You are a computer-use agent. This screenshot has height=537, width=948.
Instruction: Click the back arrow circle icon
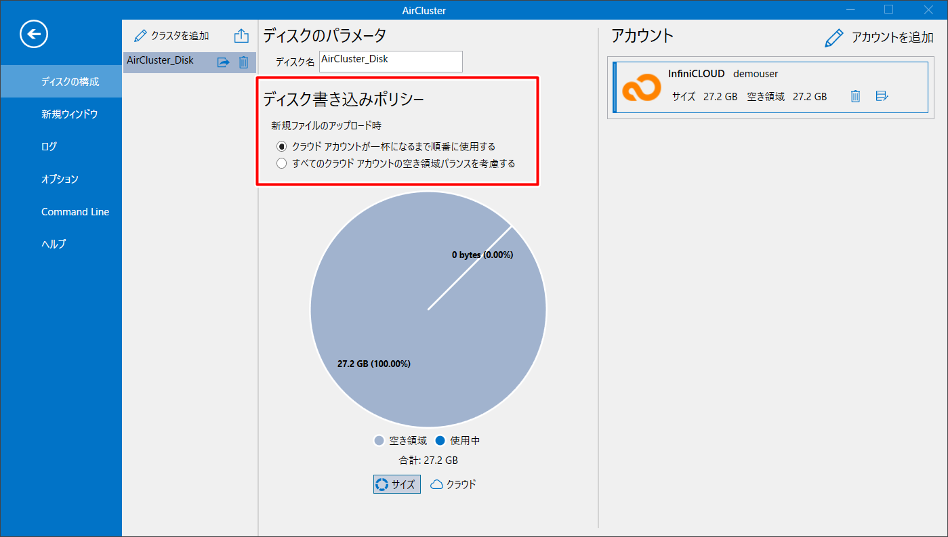tap(34, 33)
